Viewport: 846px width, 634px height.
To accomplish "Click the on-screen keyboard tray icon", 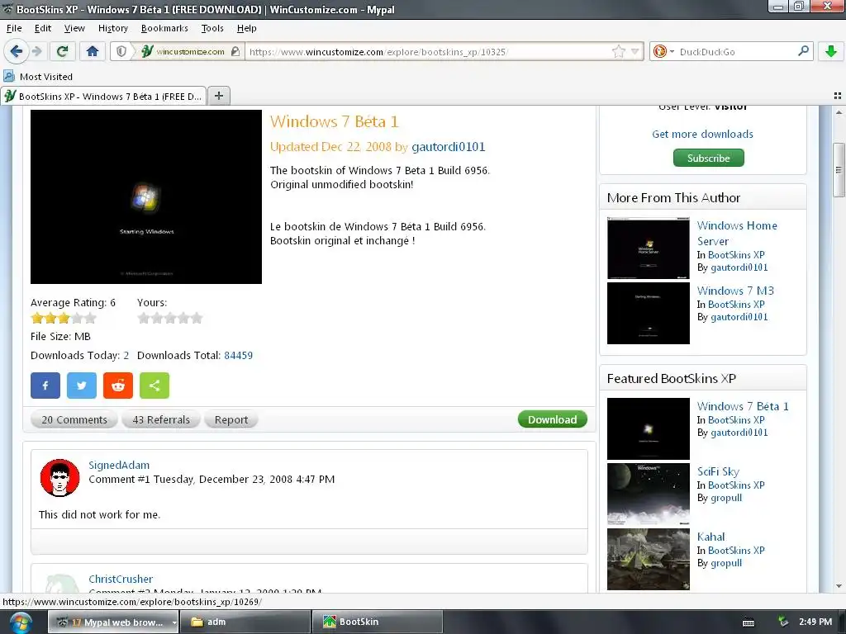I will (749, 622).
